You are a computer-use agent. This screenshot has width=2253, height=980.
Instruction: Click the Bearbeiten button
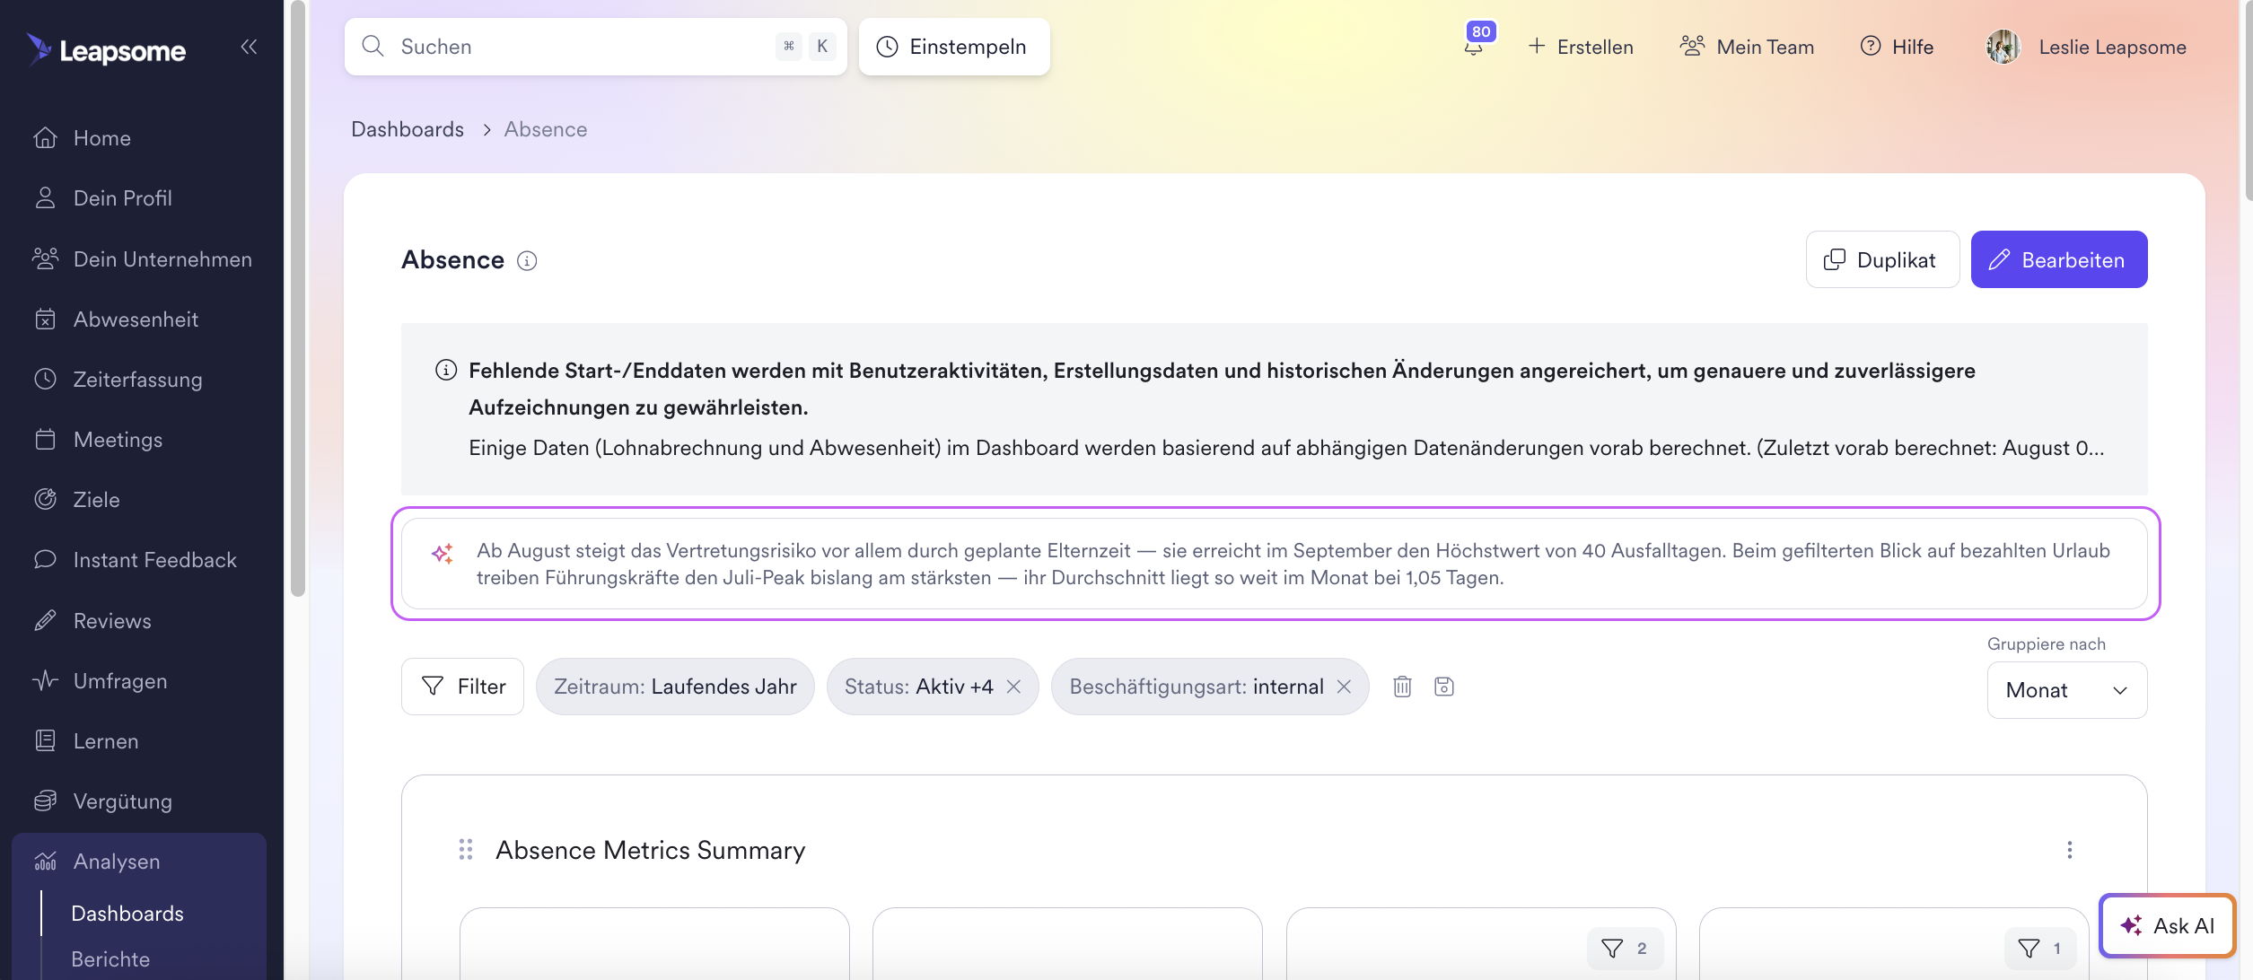click(2059, 259)
